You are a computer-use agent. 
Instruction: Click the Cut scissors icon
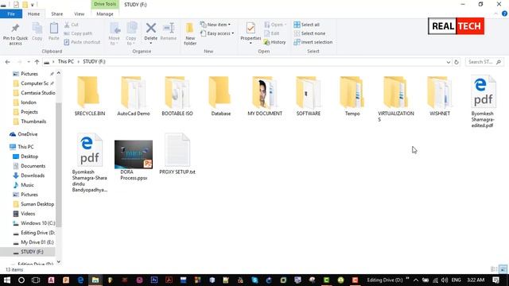tap(67, 25)
